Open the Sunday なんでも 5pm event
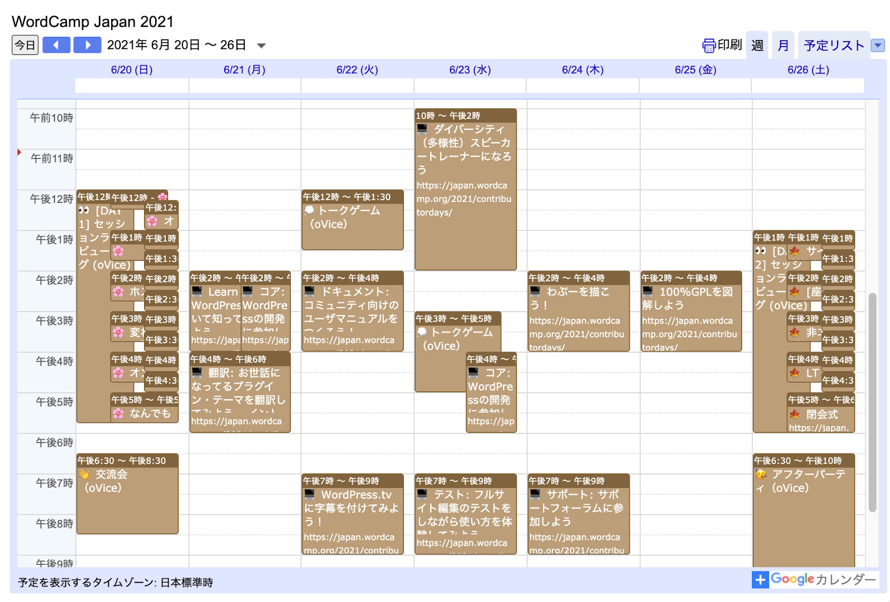The height and width of the screenshot is (602, 890). pyautogui.click(x=145, y=409)
